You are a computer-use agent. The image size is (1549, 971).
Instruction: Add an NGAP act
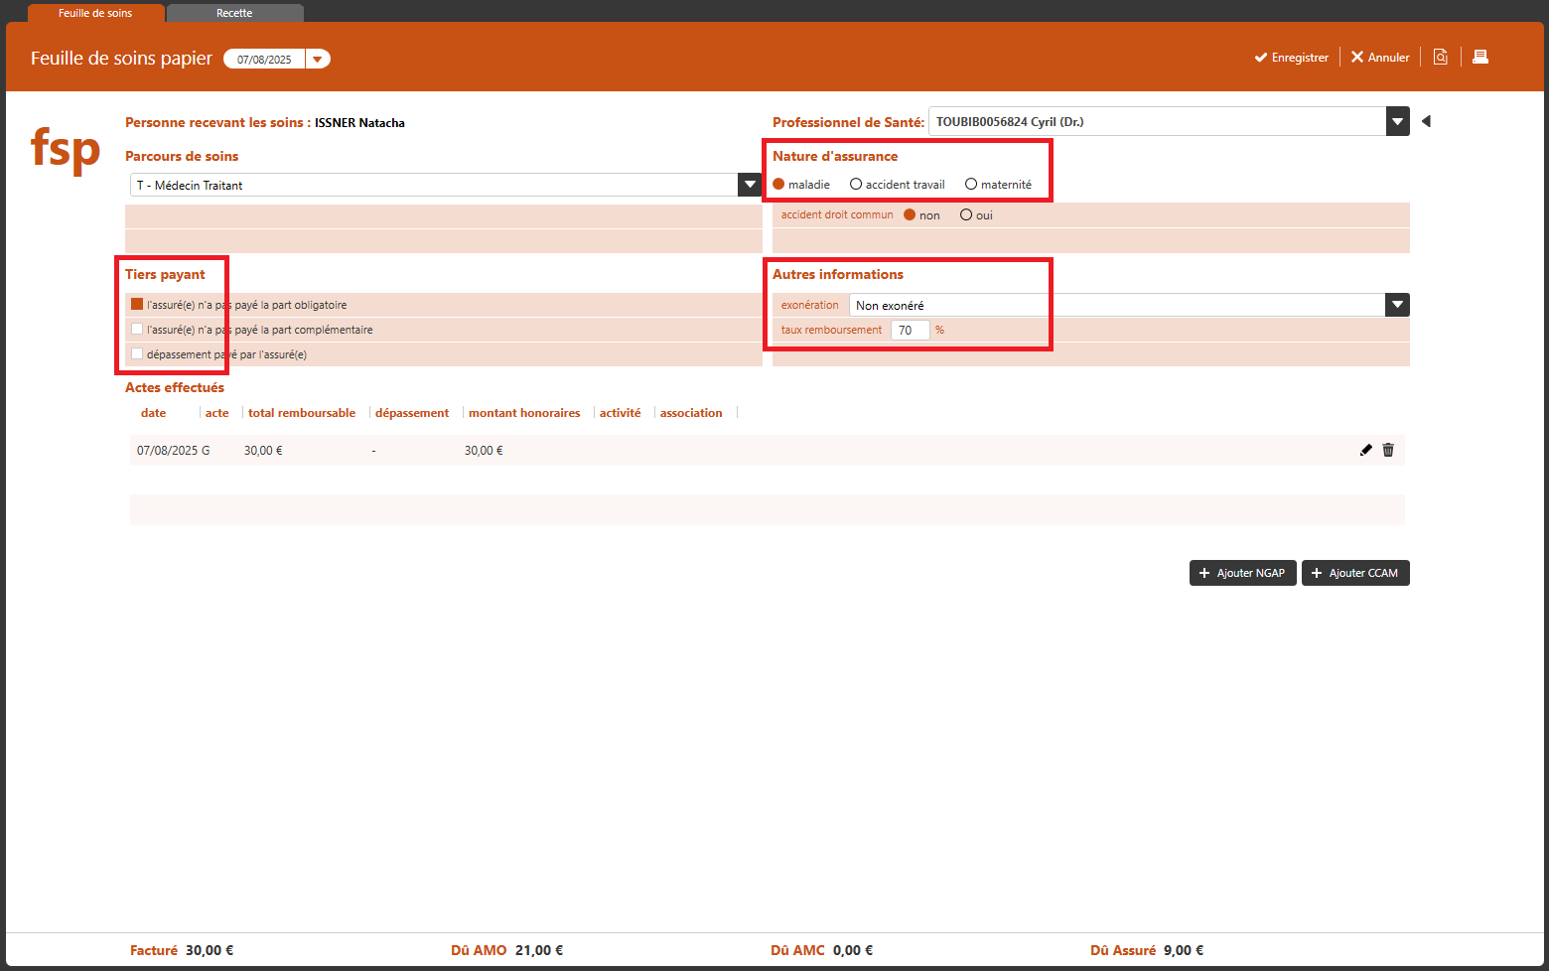click(x=1242, y=573)
